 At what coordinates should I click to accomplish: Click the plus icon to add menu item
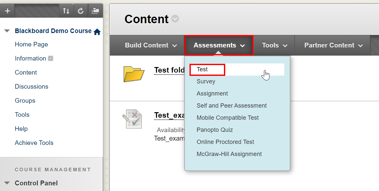point(7,10)
